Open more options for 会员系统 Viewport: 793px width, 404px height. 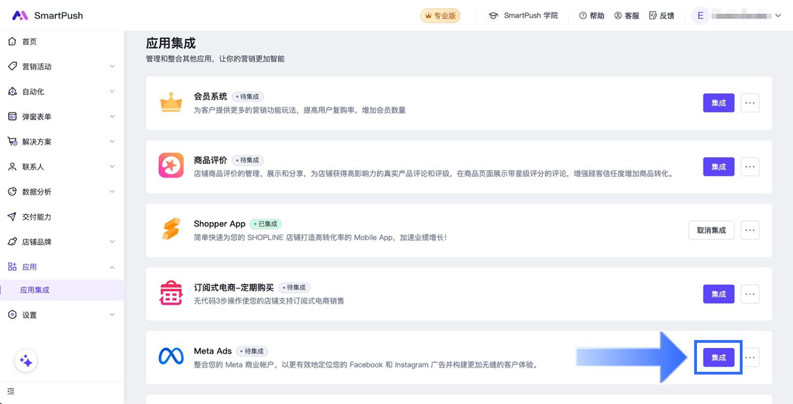point(750,103)
